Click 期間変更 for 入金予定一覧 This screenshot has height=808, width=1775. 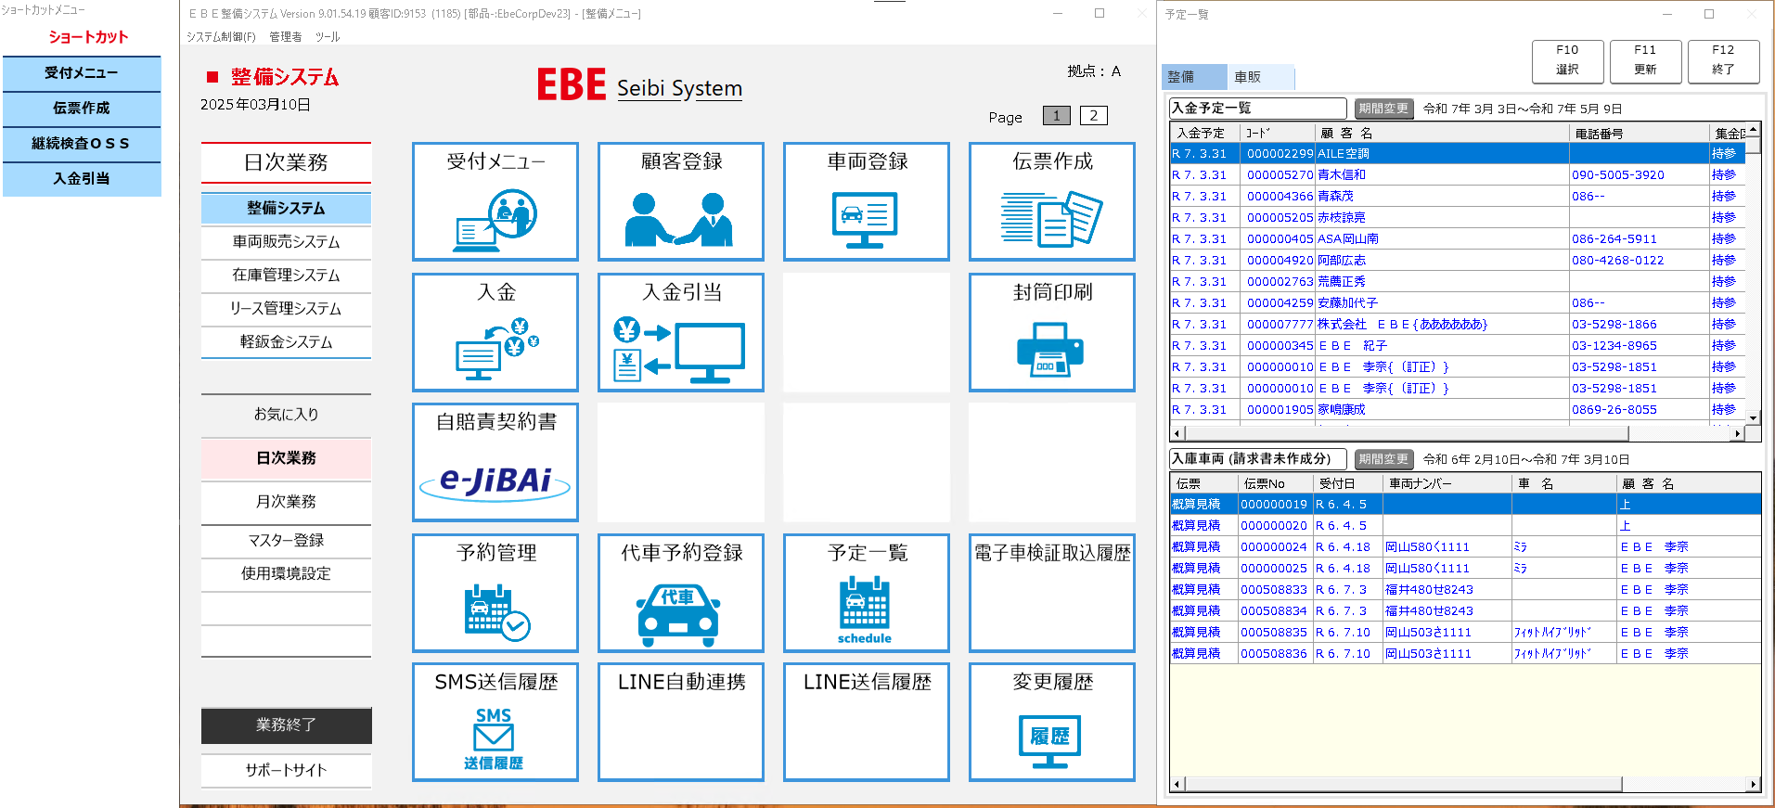1383,109
